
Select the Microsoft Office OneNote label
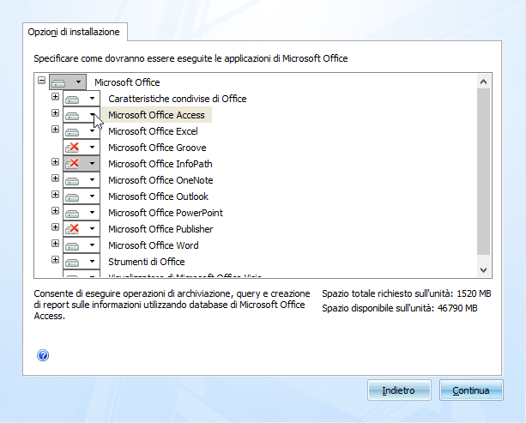point(160,180)
